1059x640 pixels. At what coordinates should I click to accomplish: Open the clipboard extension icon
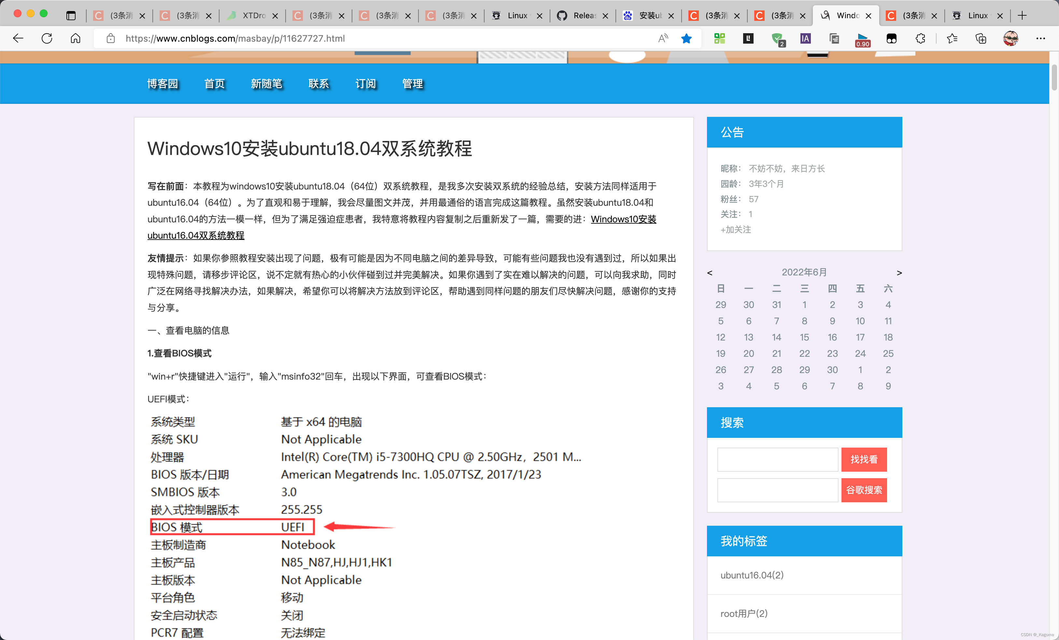834,39
